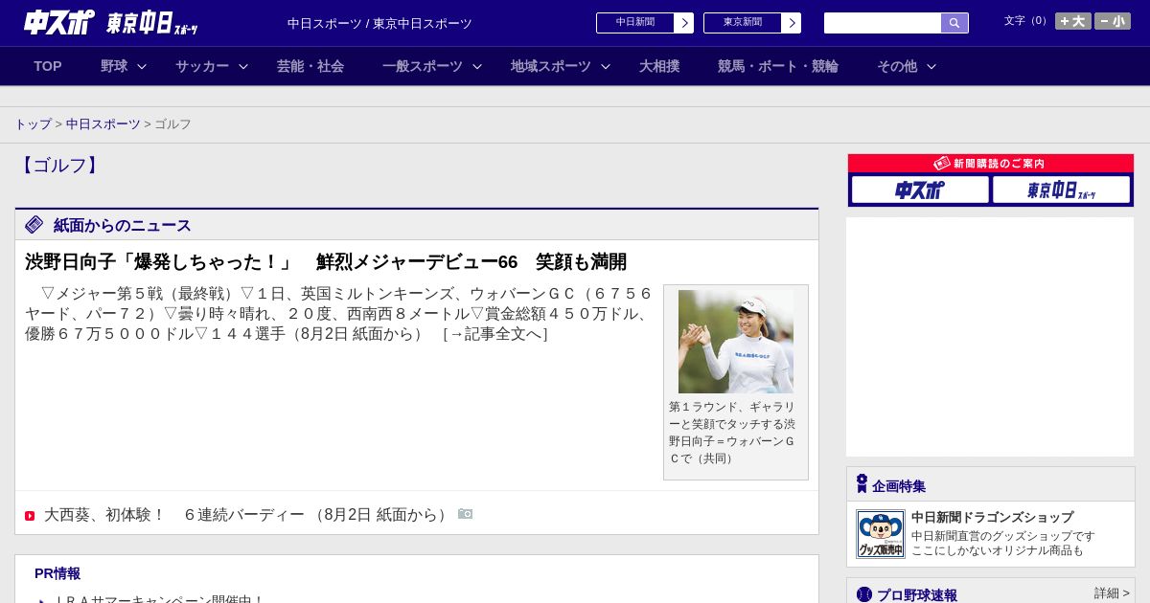Click the newspaper icon beside 紙面からのニュース

(34, 225)
